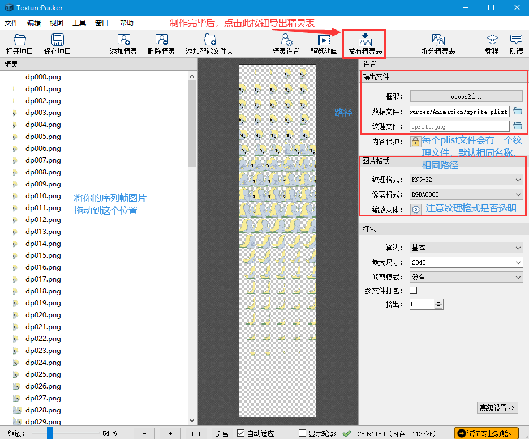
Task: Click the sprite list scroll-down arrow
Action: (x=192, y=421)
